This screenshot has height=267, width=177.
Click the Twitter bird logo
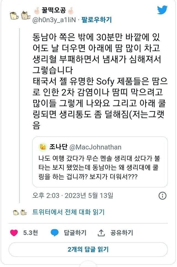(162, 10)
